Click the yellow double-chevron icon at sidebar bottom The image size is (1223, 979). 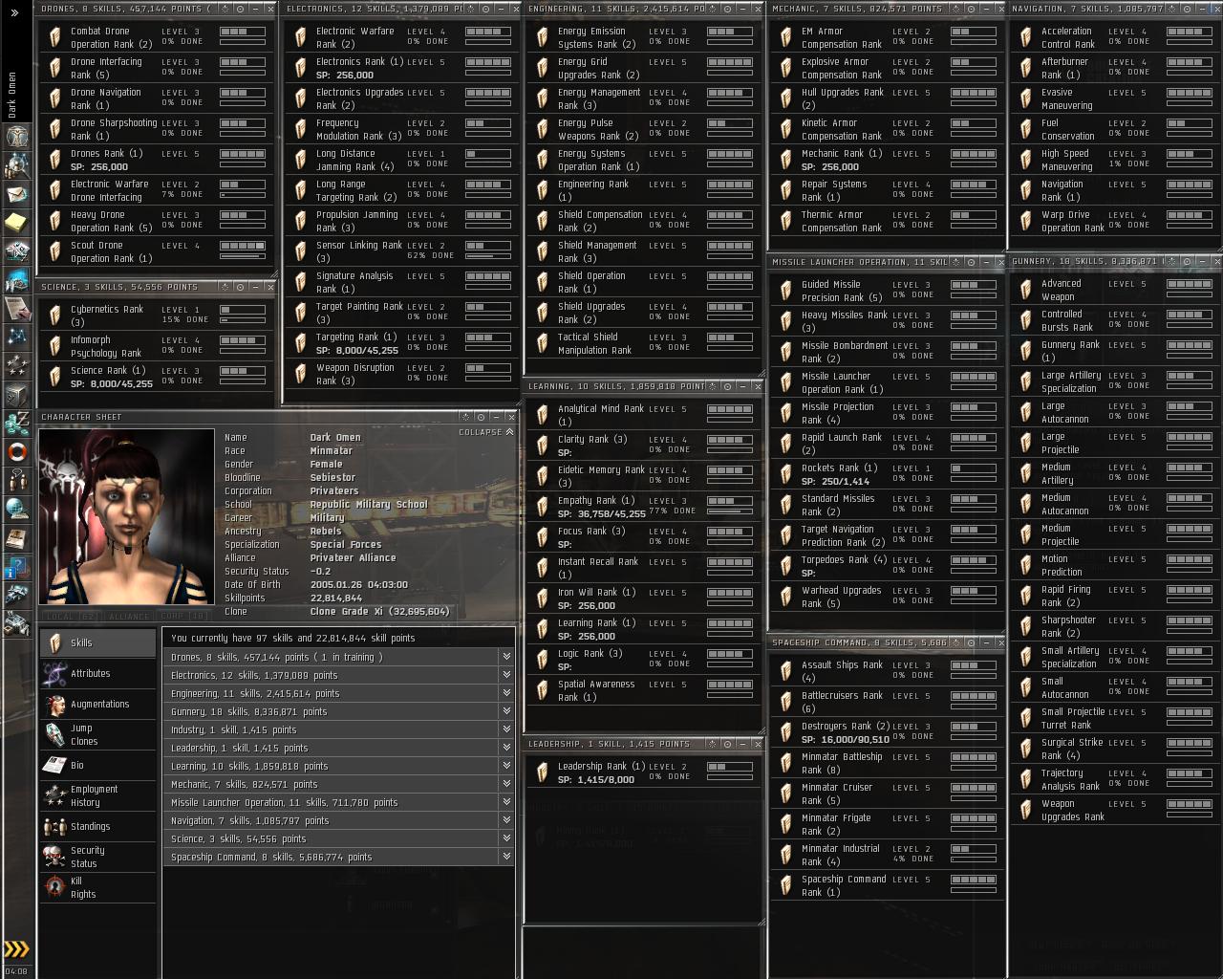point(16,948)
